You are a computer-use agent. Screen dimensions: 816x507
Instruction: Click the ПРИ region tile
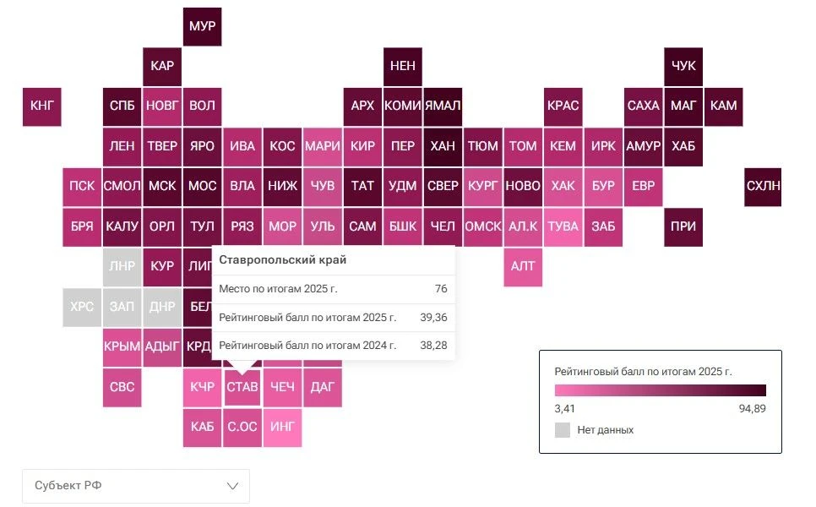tap(683, 227)
